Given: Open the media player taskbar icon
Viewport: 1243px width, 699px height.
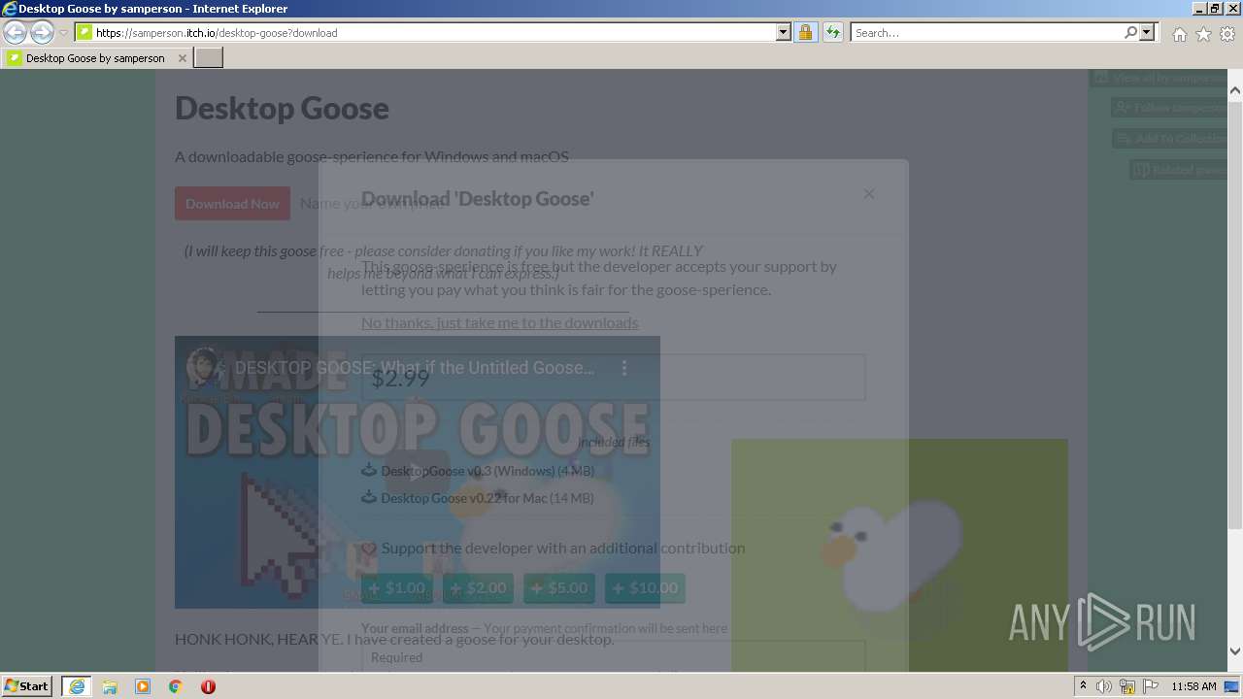Looking at the screenshot, I should pyautogui.click(x=143, y=686).
